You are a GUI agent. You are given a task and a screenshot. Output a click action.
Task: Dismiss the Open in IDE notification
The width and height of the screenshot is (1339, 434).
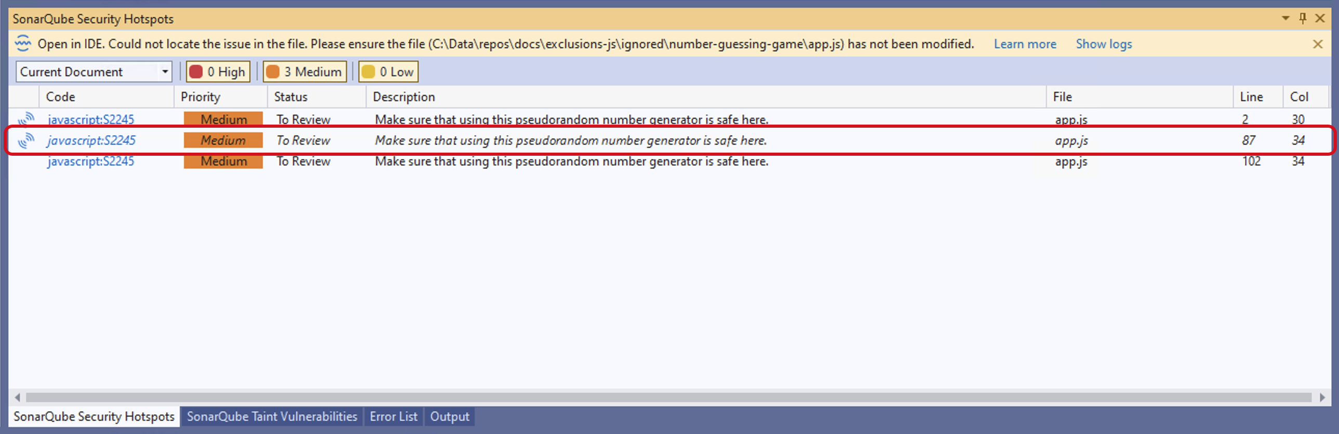click(1318, 44)
